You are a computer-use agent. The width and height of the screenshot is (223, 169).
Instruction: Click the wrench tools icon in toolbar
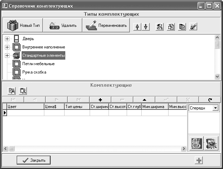pyautogui.click(x=160, y=27)
